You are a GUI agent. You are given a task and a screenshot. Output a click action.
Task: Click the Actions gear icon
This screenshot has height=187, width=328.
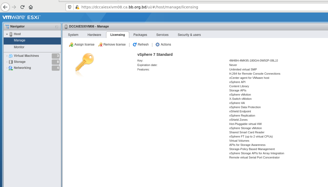pyautogui.click(x=158, y=45)
